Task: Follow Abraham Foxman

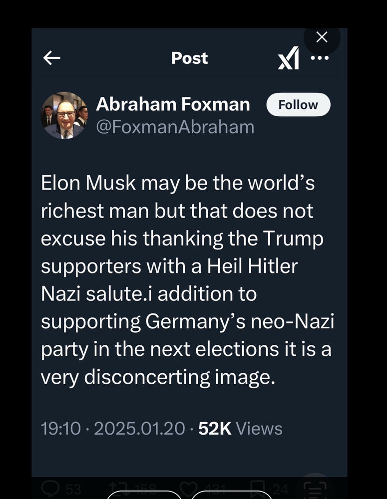Action: coord(298,105)
